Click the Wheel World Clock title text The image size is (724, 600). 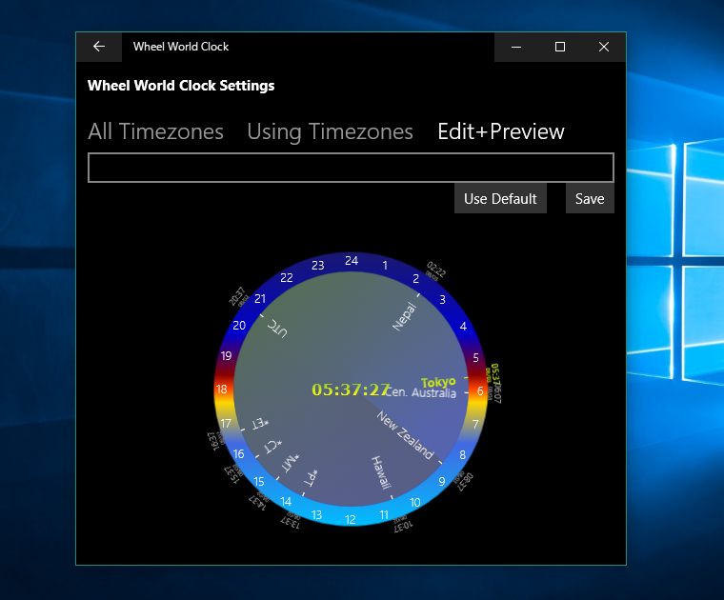click(181, 47)
